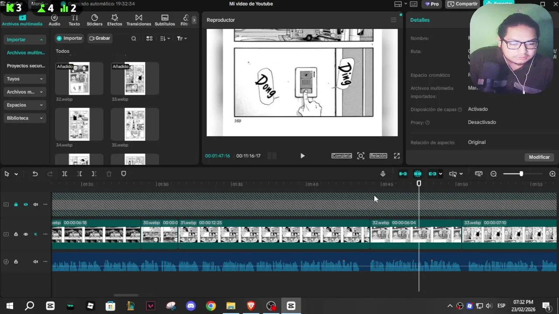Open Reproductor hamburger menu
559x314 pixels.
coord(393,20)
